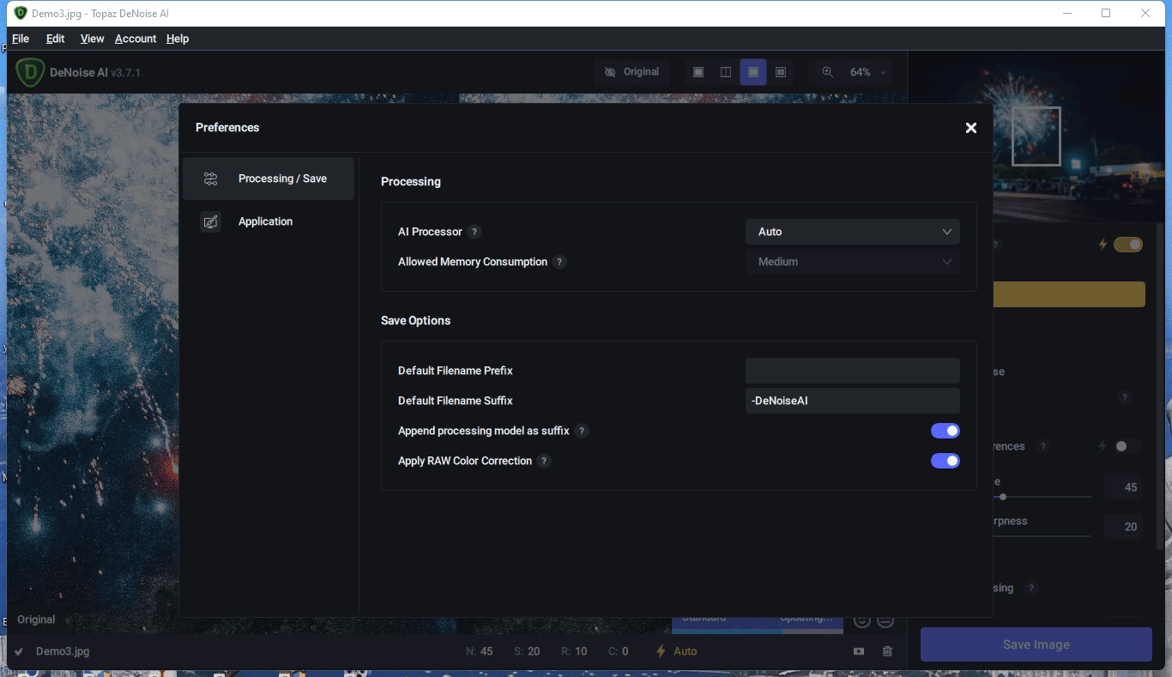This screenshot has height=677, width=1172.
Task: Open the AI Processor Auto dropdown
Action: (x=853, y=232)
